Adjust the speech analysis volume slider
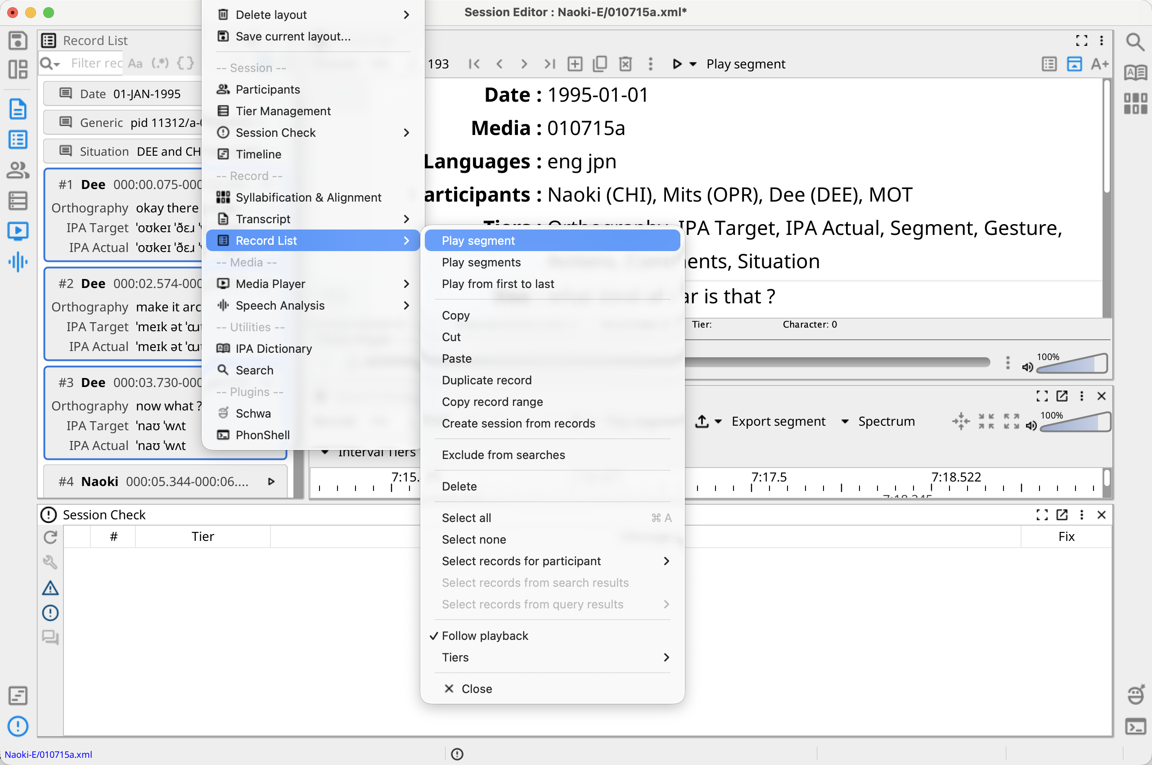This screenshot has width=1152, height=765. click(x=1076, y=422)
